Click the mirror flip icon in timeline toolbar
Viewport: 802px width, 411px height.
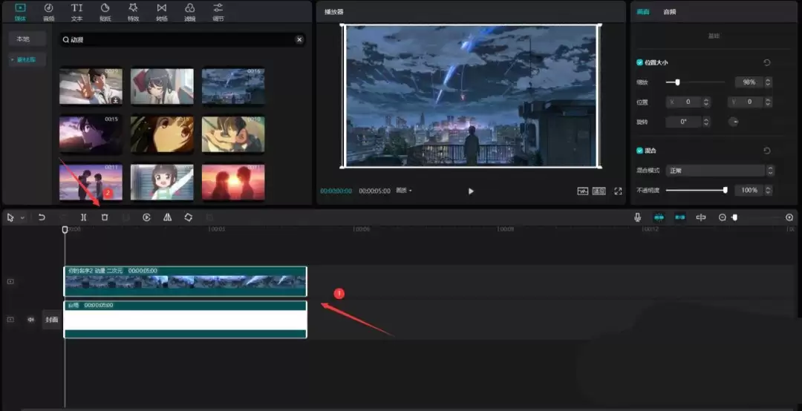(167, 217)
